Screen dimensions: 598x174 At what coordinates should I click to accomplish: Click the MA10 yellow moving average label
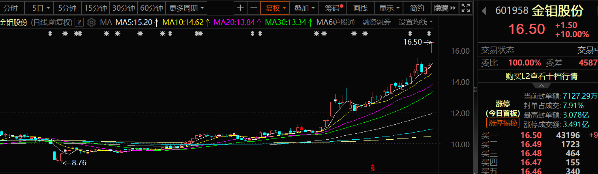click(185, 22)
